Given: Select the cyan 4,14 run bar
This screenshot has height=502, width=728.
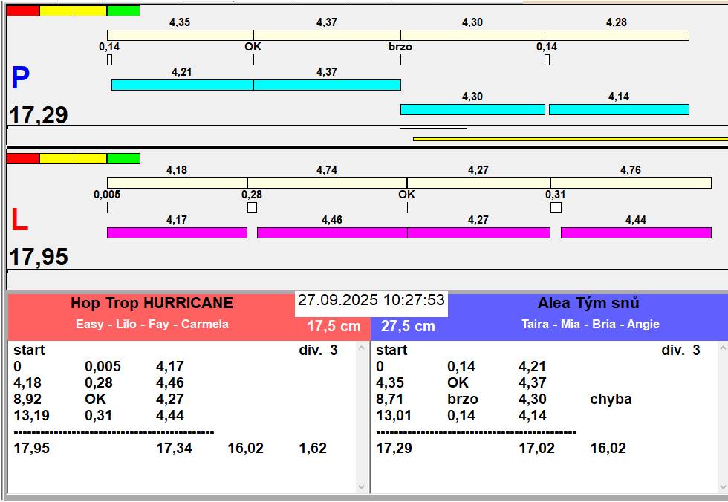Looking at the screenshot, I should click(619, 109).
